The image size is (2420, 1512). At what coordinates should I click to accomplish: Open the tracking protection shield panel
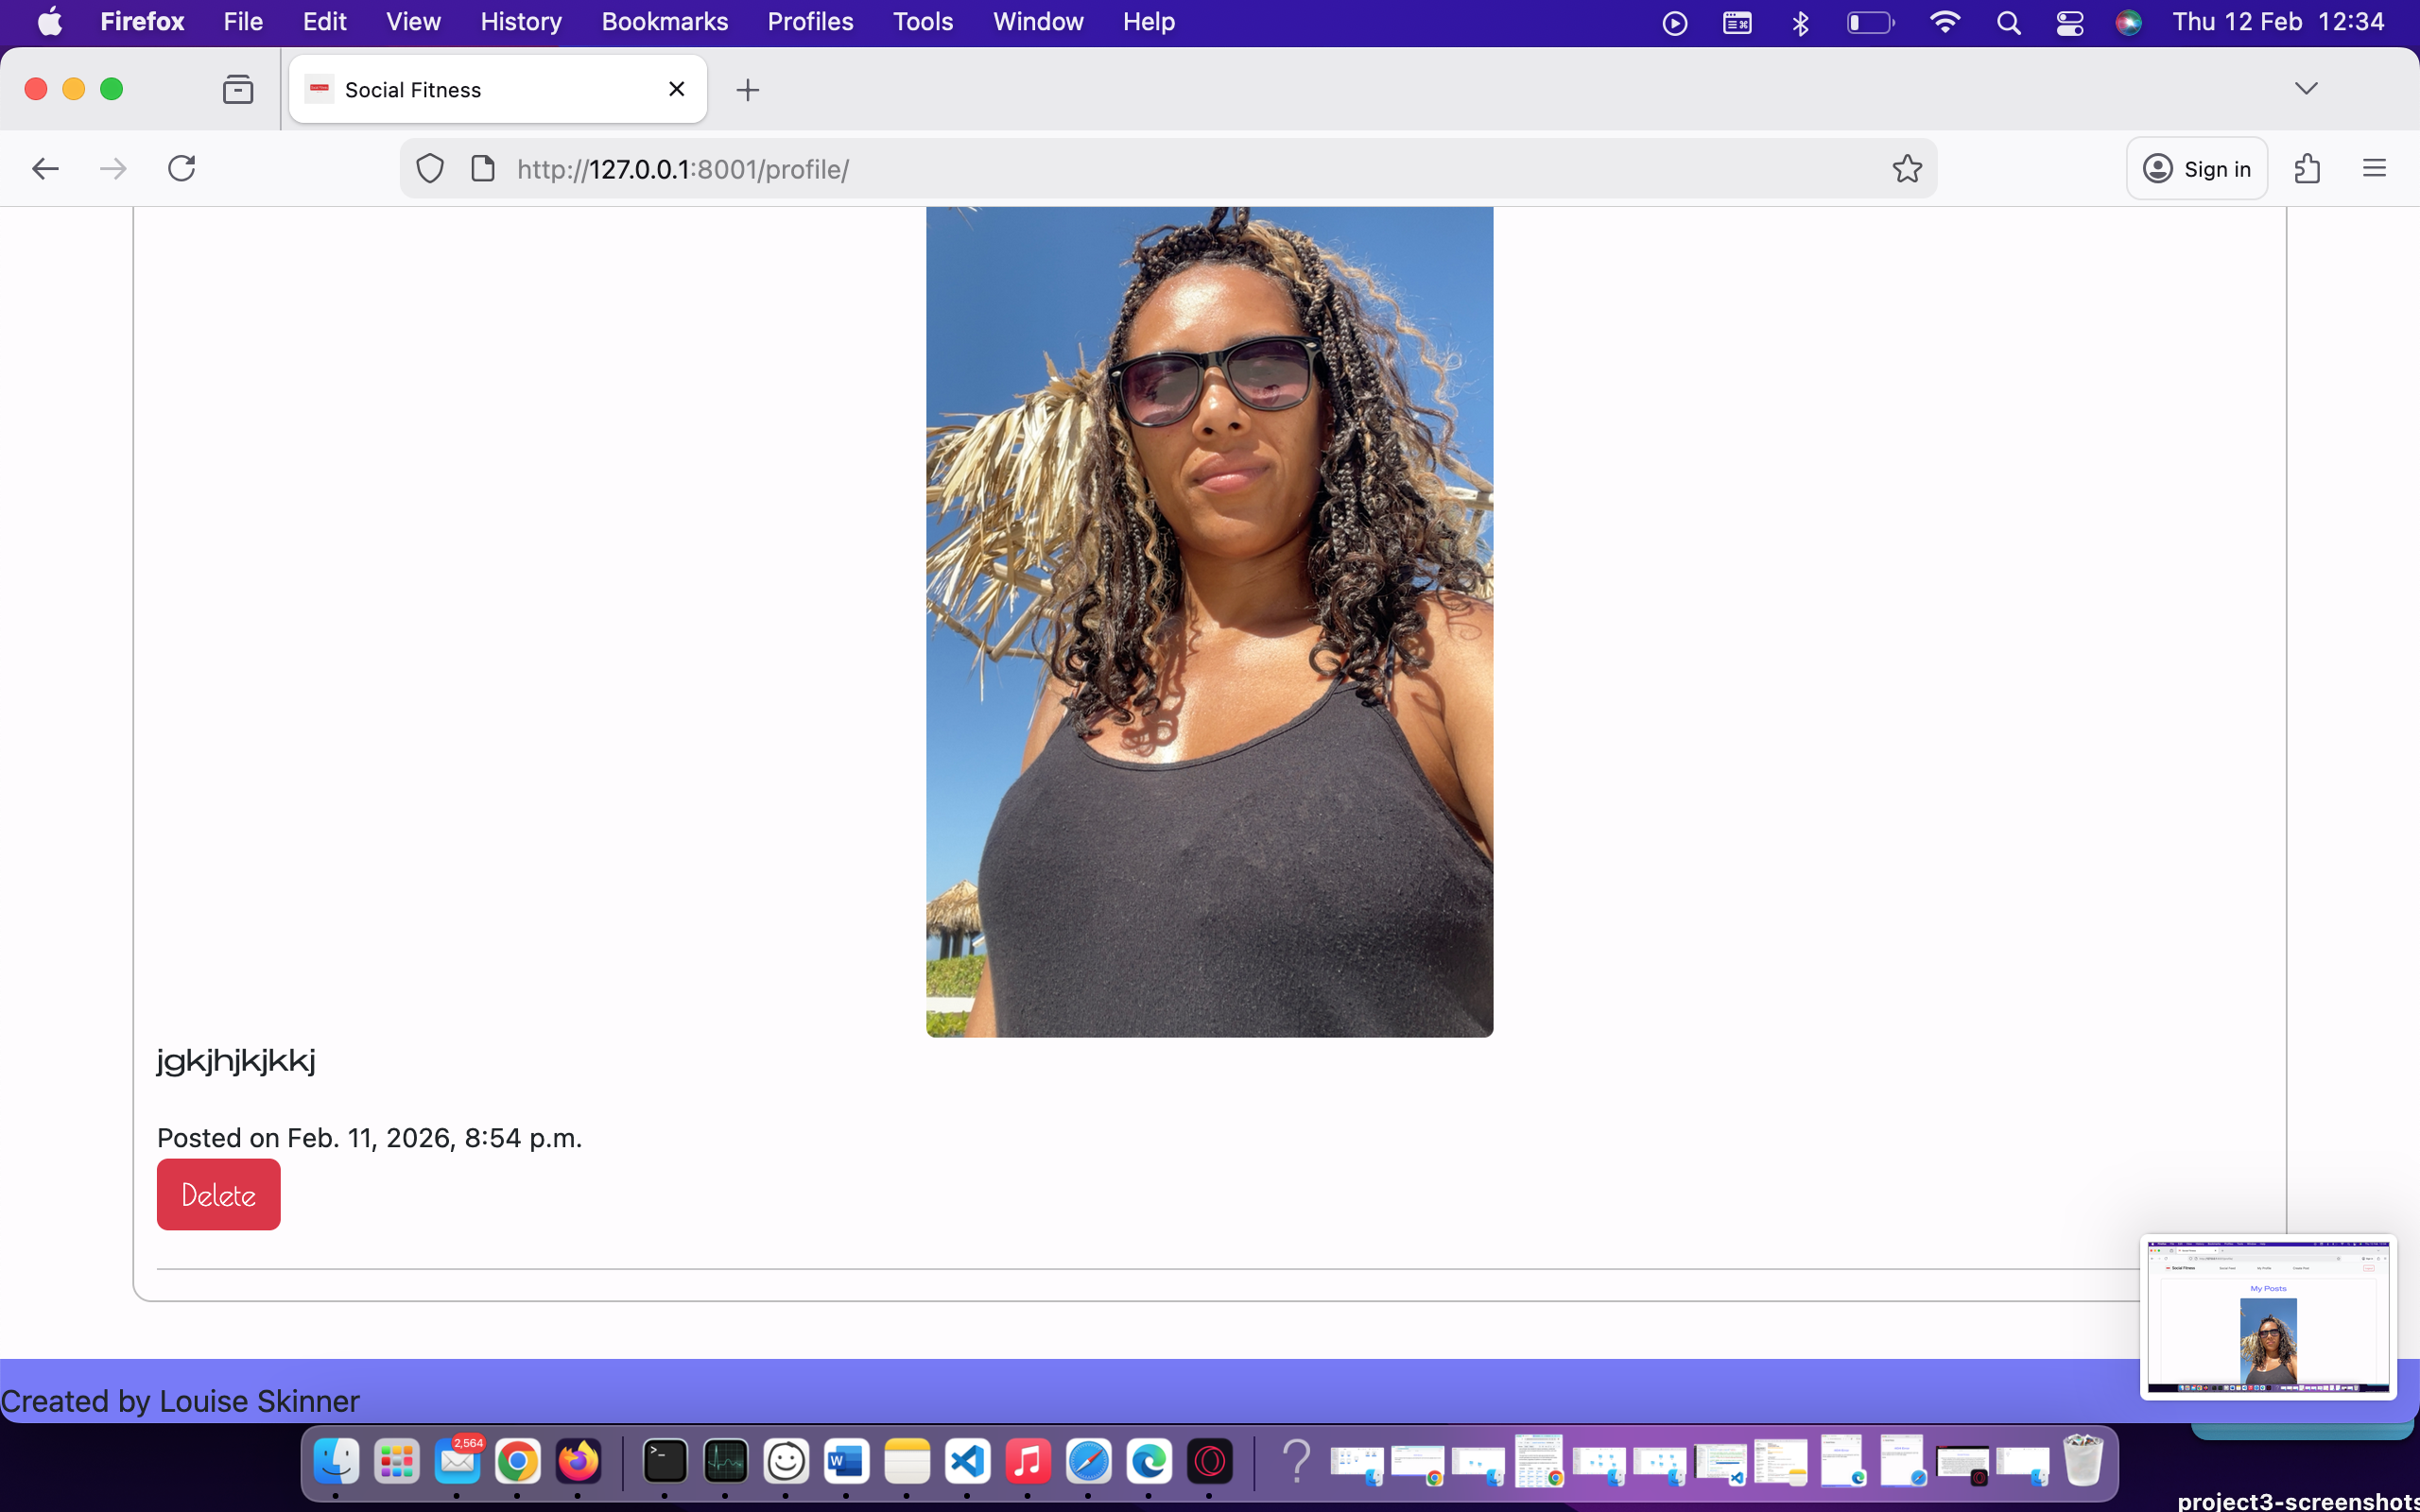pos(429,168)
